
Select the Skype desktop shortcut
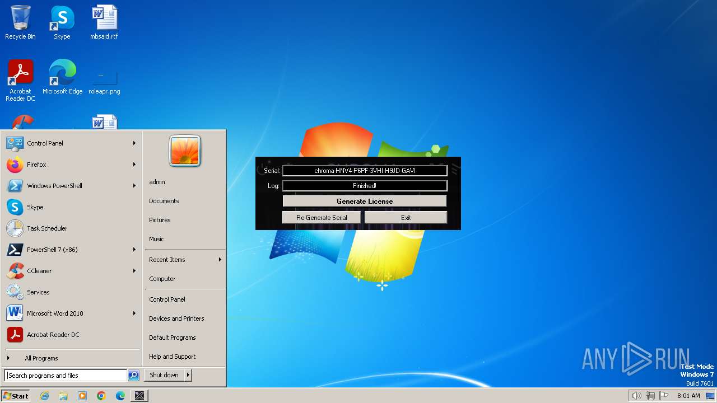pyautogui.click(x=62, y=23)
